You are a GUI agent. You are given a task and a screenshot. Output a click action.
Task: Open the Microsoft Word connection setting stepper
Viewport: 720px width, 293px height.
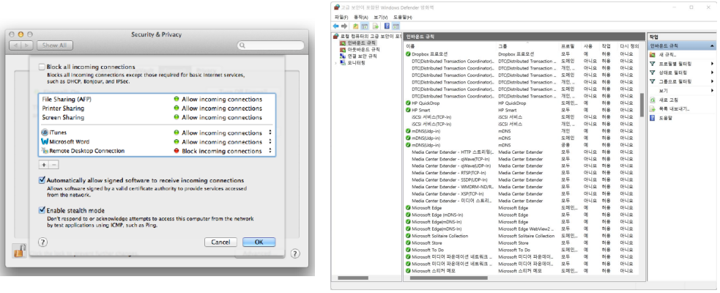coord(270,141)
